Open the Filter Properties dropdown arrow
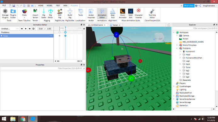This screenshot has width=218, height=122. [84, 68]
